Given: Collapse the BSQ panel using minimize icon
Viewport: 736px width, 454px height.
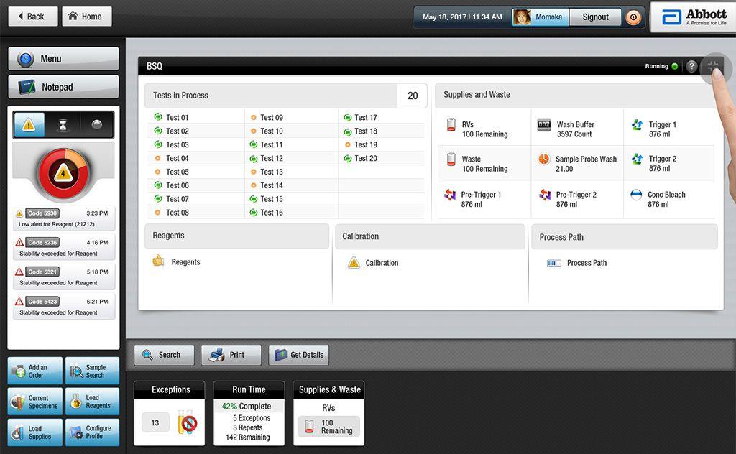Looking at the screenshot, I should pyautogui.click(x=713, y=67).
